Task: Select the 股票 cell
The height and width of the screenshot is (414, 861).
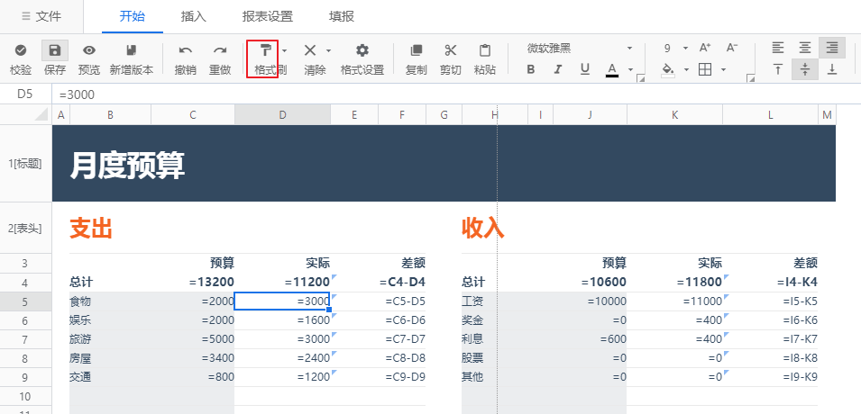Action: pos(495,358)
